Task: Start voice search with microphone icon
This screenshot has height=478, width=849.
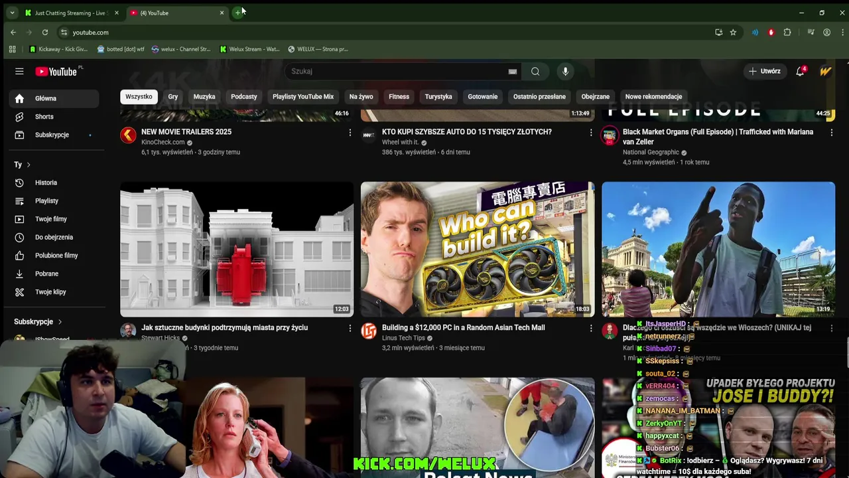Action: point(565,71)
